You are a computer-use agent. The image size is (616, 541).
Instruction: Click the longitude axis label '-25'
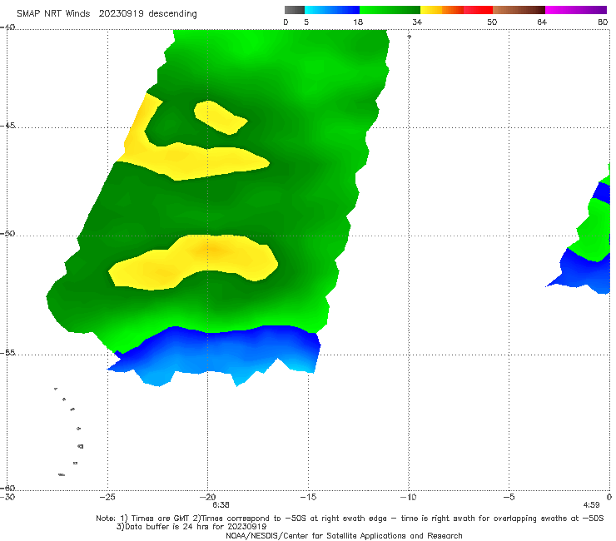[107, 497]
